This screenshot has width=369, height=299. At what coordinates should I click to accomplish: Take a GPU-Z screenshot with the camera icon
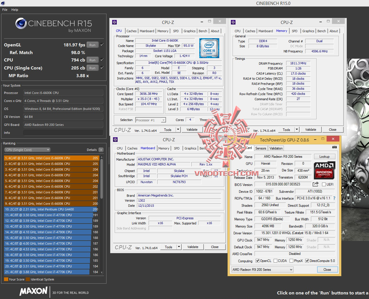tap(335, 147)
